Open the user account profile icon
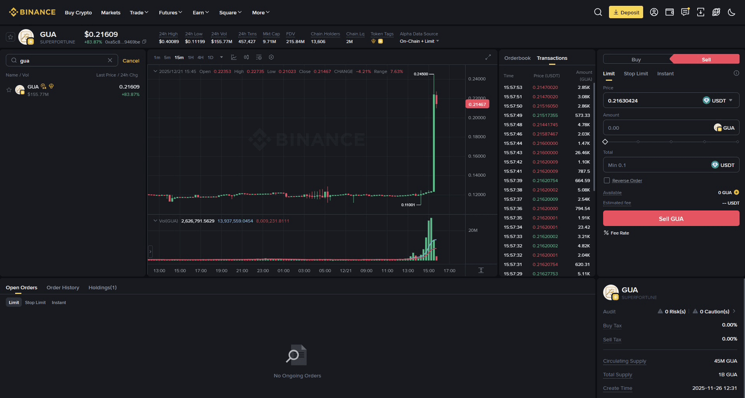Image resolution: width=745 pixels, height=398 pixels. 654,12
